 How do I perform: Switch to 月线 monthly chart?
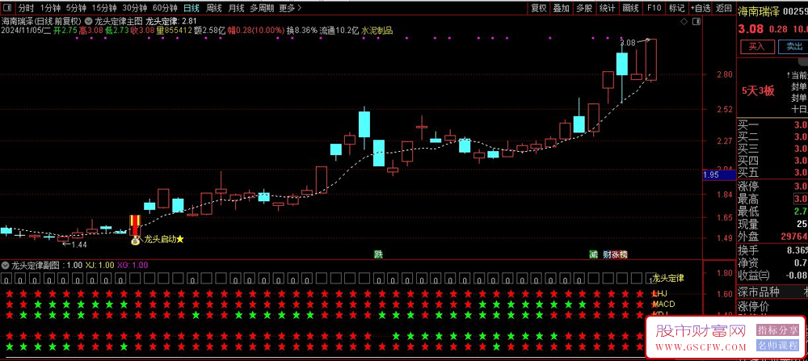pyautogui.click(x=236, y=8)
